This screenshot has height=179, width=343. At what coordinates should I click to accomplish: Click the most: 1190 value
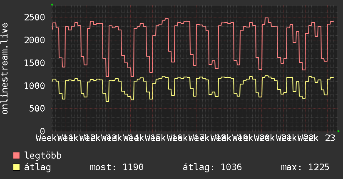tap(117, 167)
